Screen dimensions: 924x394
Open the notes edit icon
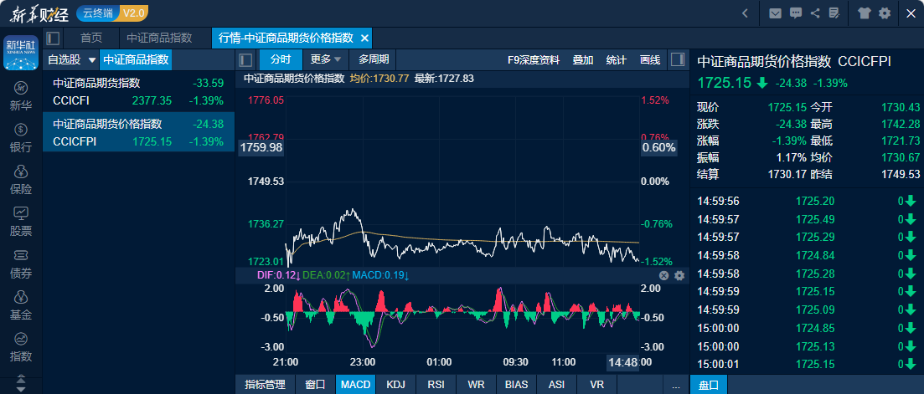coord(834,13)
